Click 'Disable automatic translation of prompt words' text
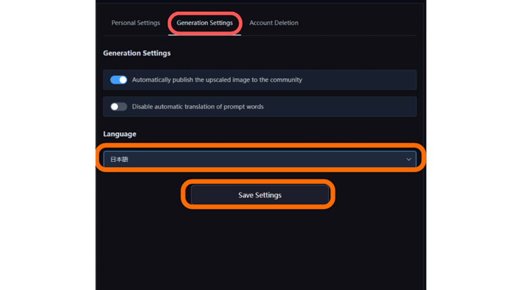Image resolution: width=516 pixels, height=290 pixels. click(x=198, y=106)
